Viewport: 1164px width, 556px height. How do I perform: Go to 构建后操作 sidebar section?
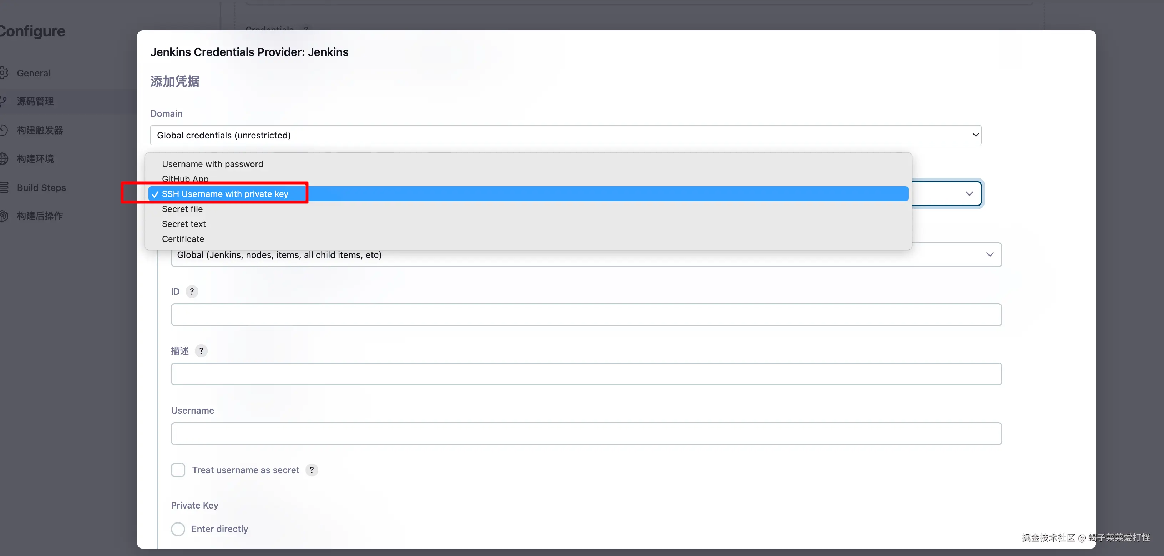coord(40,216)
